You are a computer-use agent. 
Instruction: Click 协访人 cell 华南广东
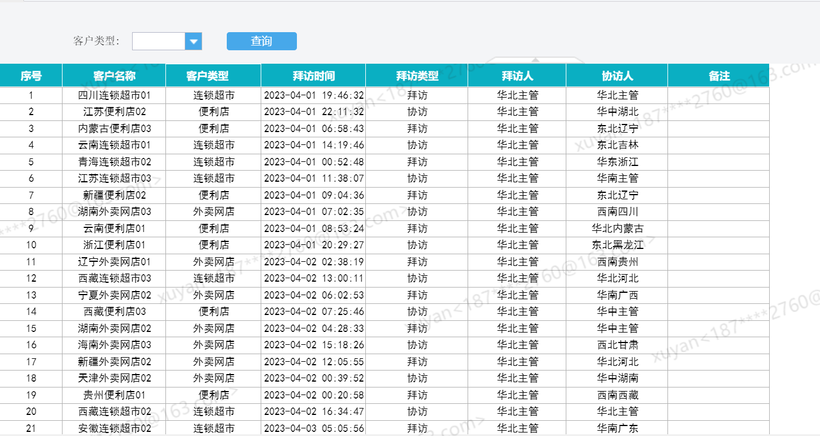click(x=617, y=428)
